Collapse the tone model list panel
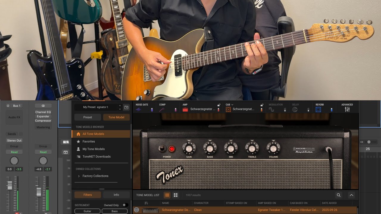 [351, 195]
